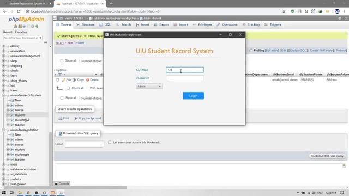Click the Edit pencil icon in the row
349x196 pixels.
pyautogui.click(x=64, y=80)
